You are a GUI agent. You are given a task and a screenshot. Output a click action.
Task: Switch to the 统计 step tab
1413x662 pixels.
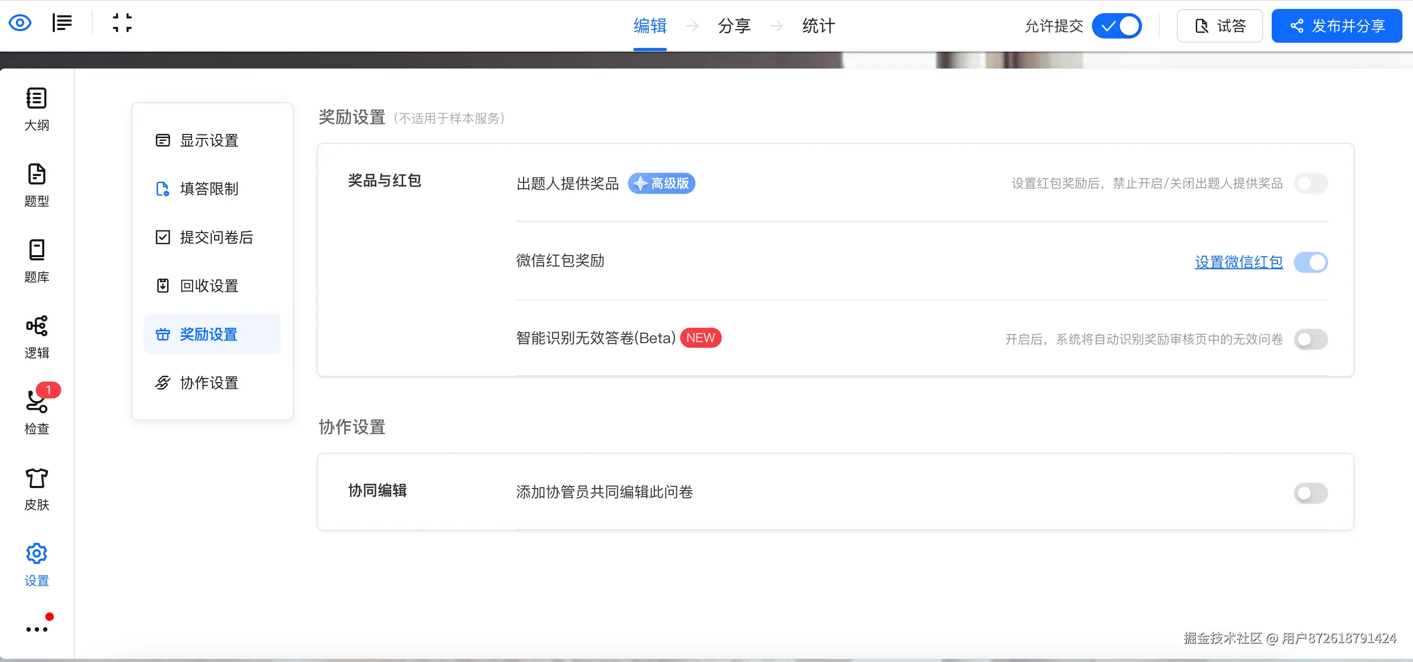[x=818, y=26]
